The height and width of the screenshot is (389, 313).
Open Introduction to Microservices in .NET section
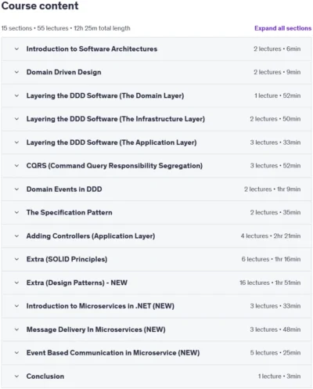tap(100, 306)
